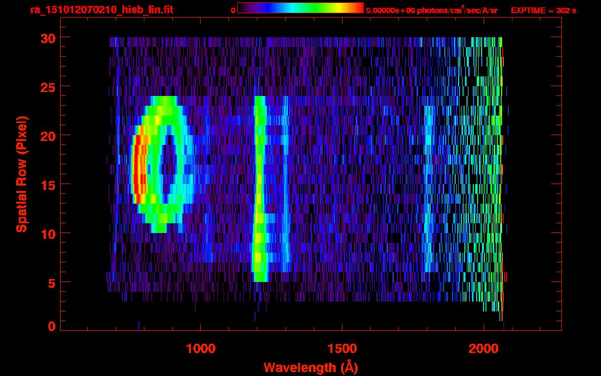The height and width of the screenshot is (376, 601).
Task: Click the y-axis tick label 0
Action: (51, 326)
